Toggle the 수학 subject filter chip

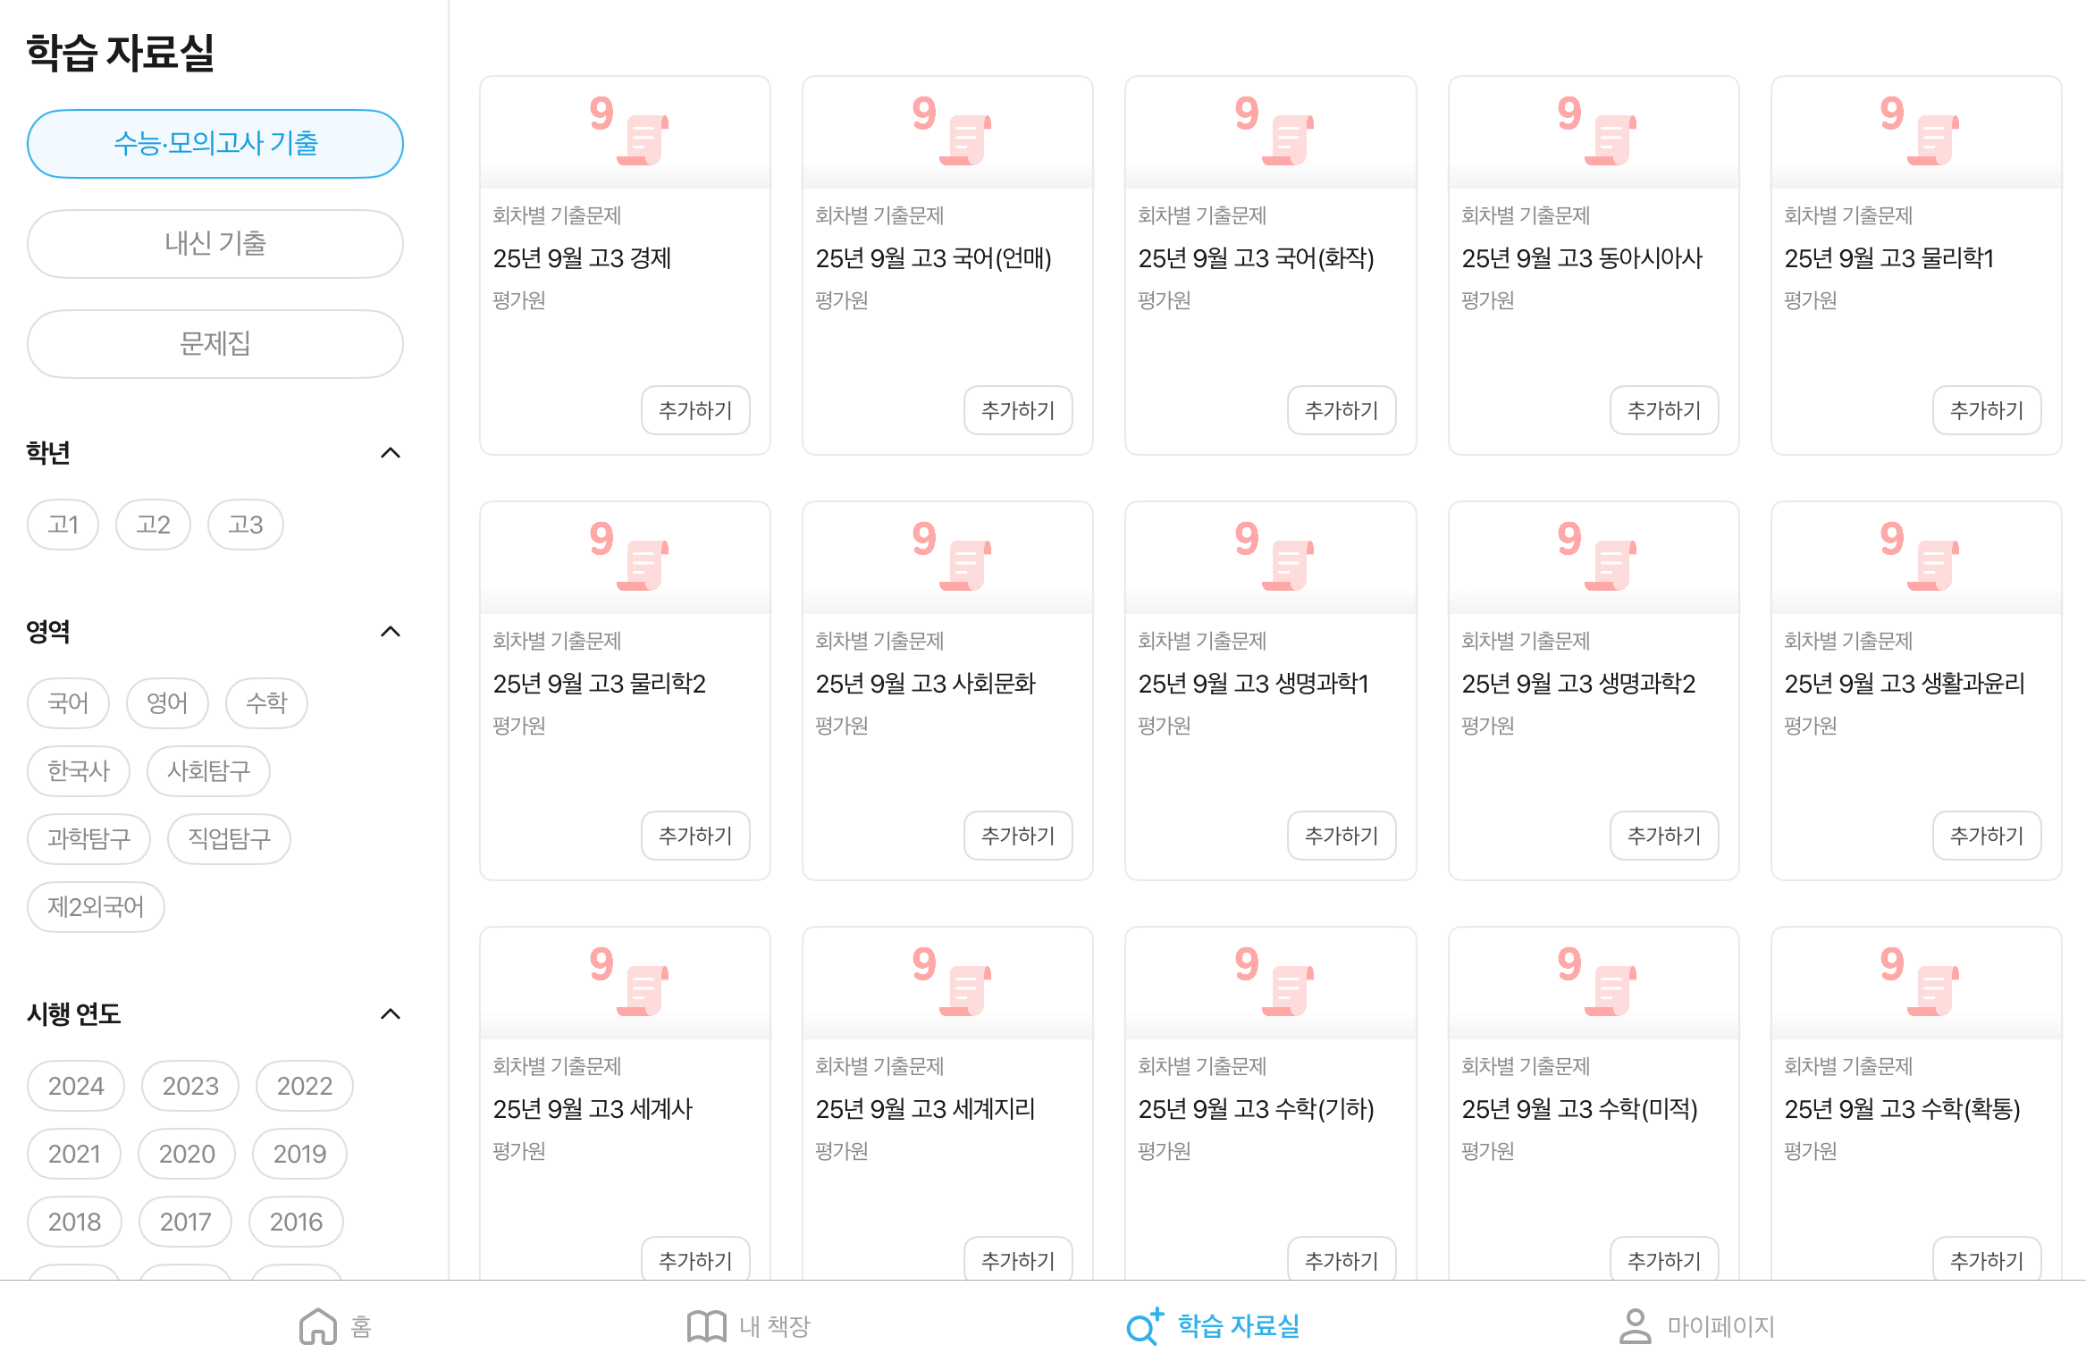click(x=266, y=703)
